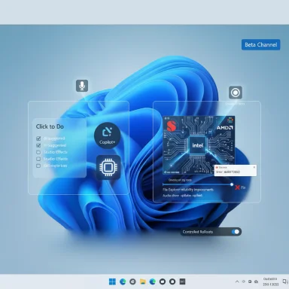The width and height of the screenshot is (289, 289).
Task: Open the second Edge icon after File Explorer
Action: [153, 281]
